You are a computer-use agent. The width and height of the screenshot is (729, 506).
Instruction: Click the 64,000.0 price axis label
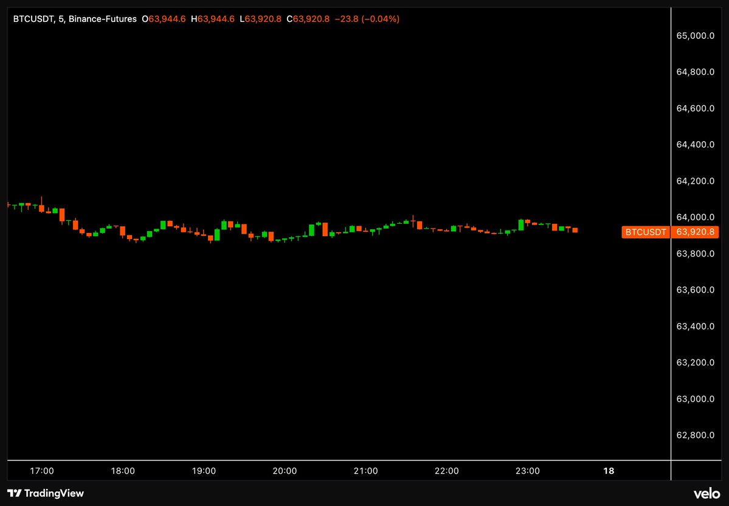click(x=695, y=217)
